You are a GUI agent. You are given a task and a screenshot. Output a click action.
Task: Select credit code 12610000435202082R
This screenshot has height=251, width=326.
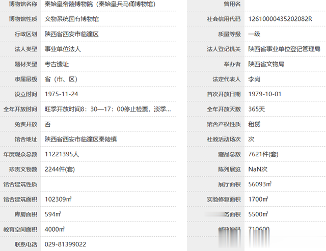click(x=280, y=19)
